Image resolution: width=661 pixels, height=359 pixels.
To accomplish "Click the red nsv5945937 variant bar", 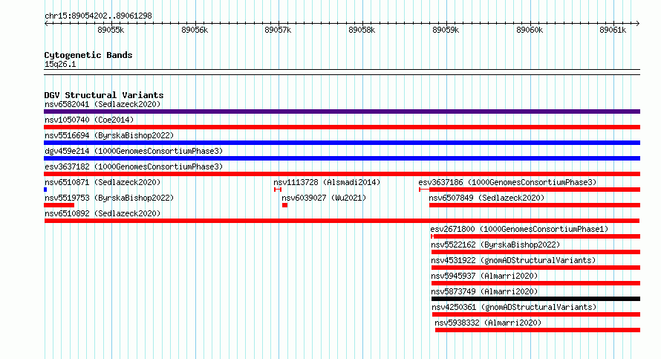I will tap(535, 283).
